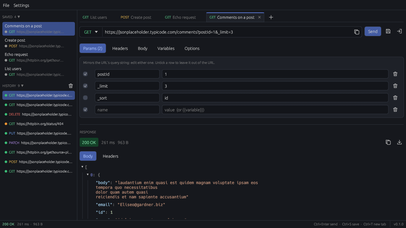The image size is (406, 228).
Task: Copy the request URL with copy icon
Action: click(357, 32)
